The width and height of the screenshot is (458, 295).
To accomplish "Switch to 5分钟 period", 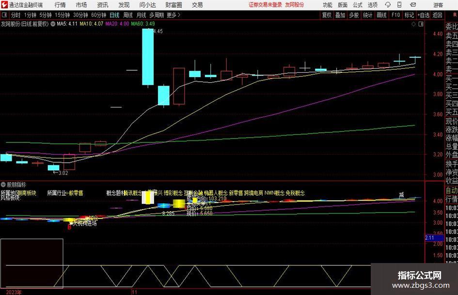I will click(45, 15).
